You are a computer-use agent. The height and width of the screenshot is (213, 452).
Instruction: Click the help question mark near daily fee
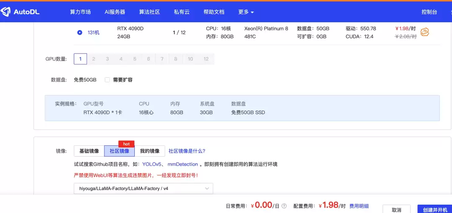click(x=284, y=206)
